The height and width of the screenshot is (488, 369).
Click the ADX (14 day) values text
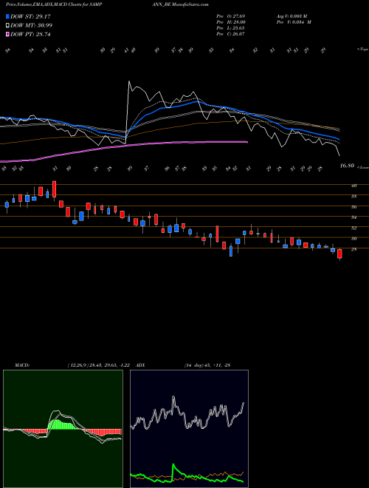(207, 365)
